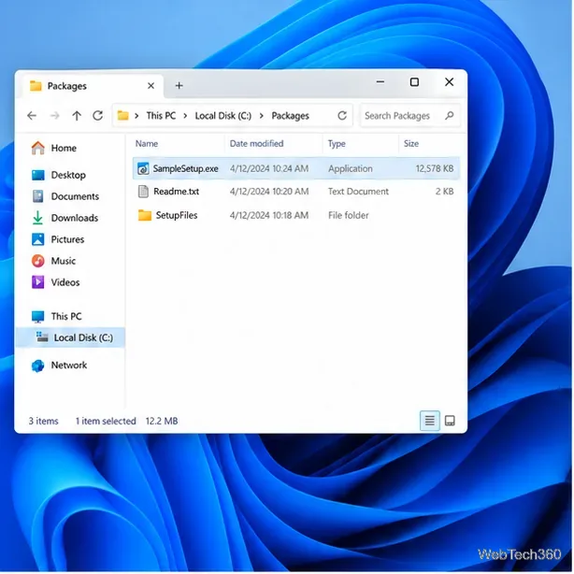The width and height of the screenshot is (574, 574).
Task: Sort by the Type column header
Action: pyautogui.click(x=337, y=144)
